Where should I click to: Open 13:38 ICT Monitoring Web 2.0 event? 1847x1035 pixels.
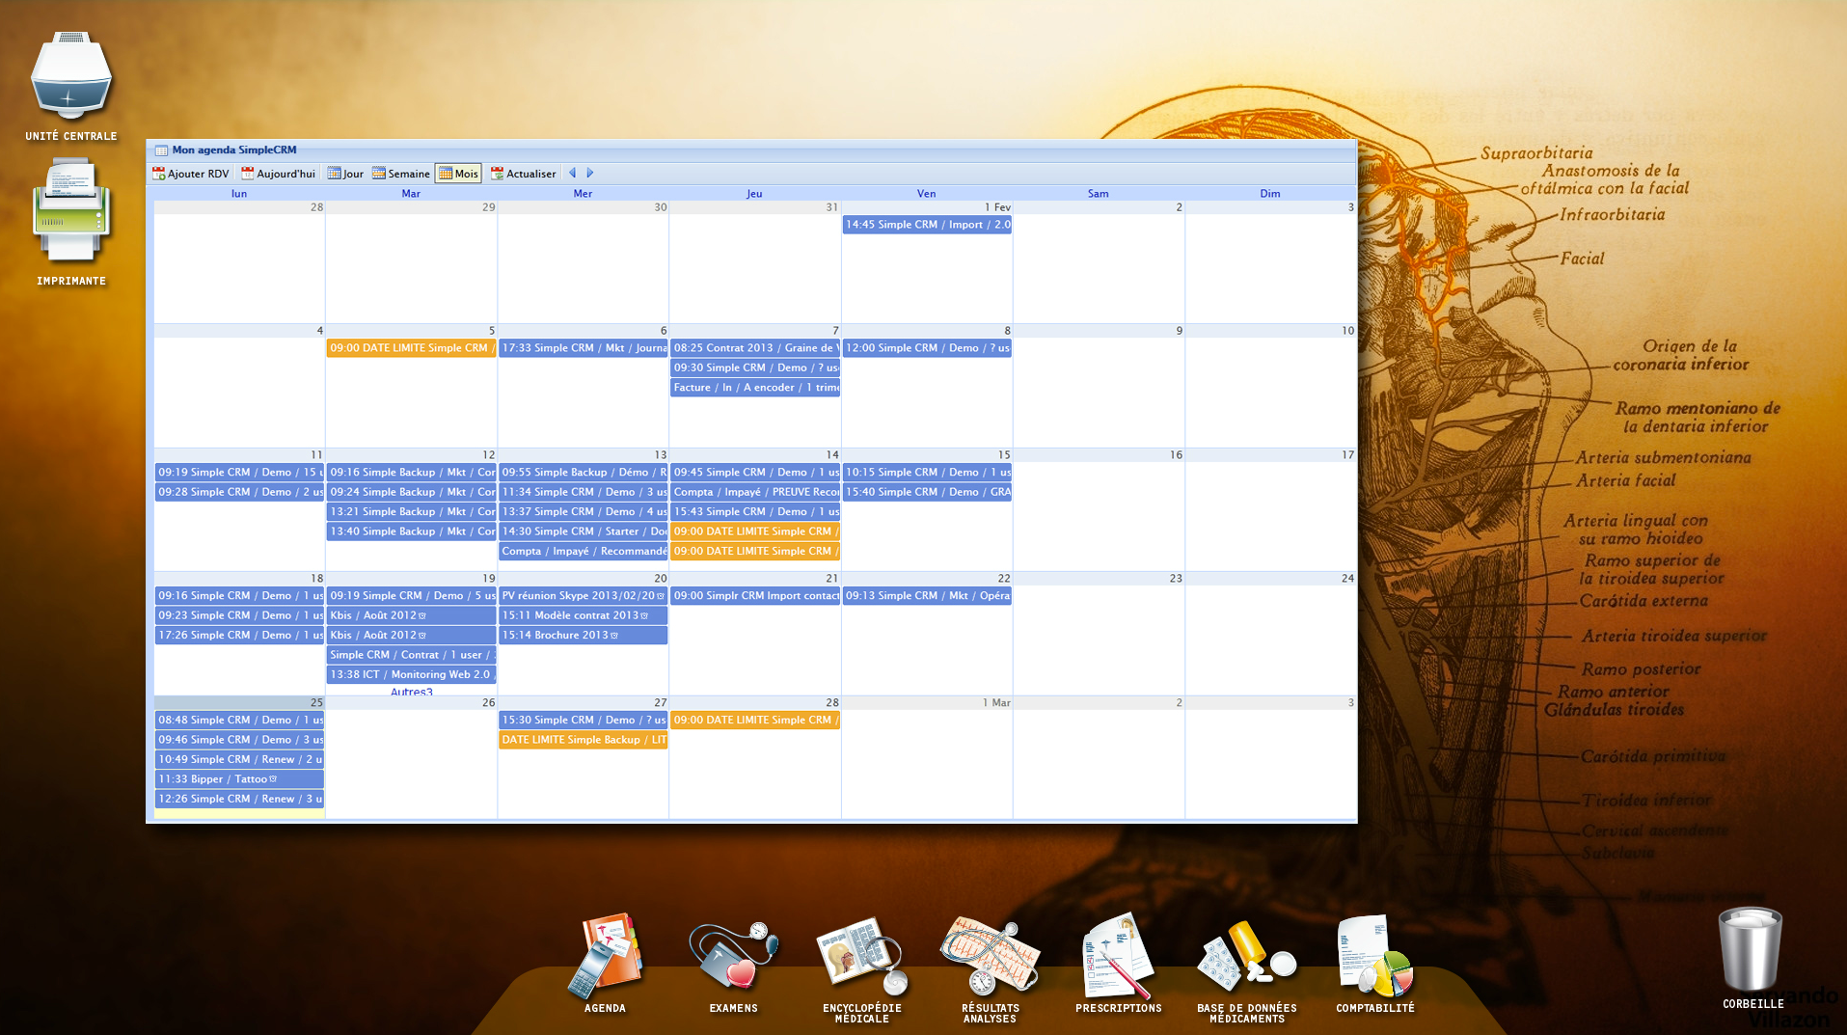pyautogui.click(x=411, y=675)
